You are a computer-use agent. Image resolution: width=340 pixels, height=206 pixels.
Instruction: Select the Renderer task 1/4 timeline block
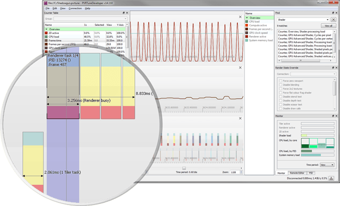coord(63,86)
